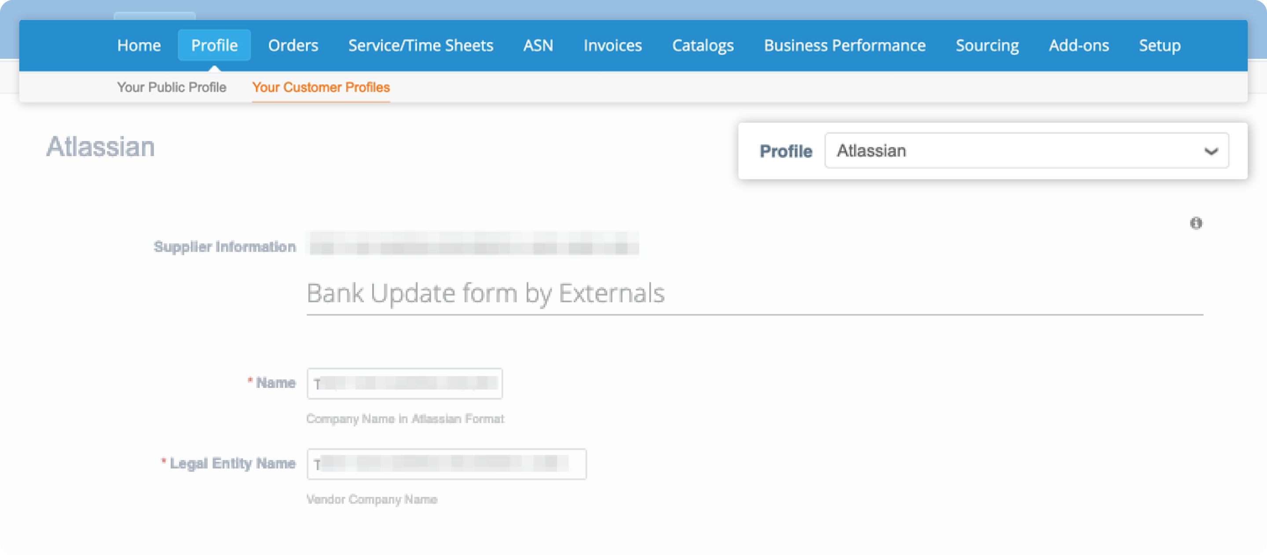Switch to Your Customer Profiles tab
The height and width of the screenshot is (555, 1267).
pyautogui.click(x=321, y=87)
